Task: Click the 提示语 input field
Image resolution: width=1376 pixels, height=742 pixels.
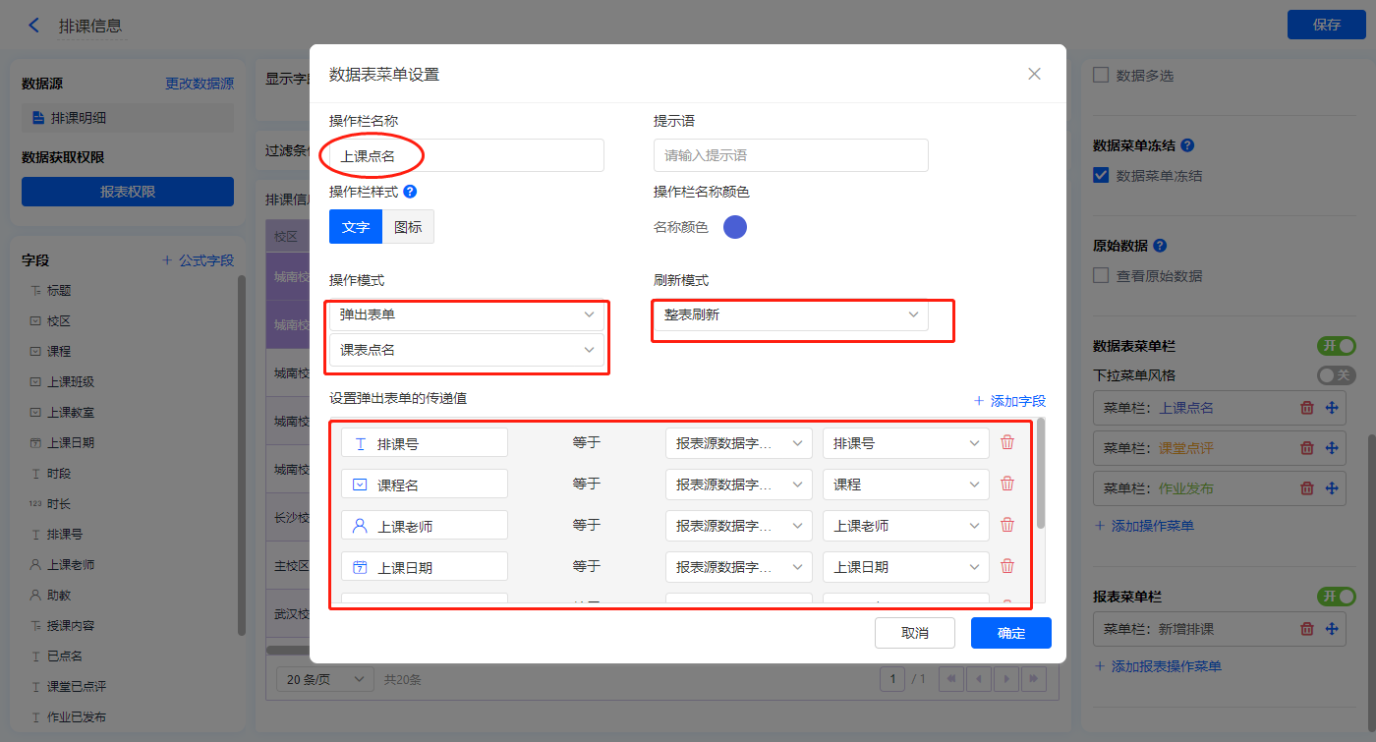Action: point(790,155)
